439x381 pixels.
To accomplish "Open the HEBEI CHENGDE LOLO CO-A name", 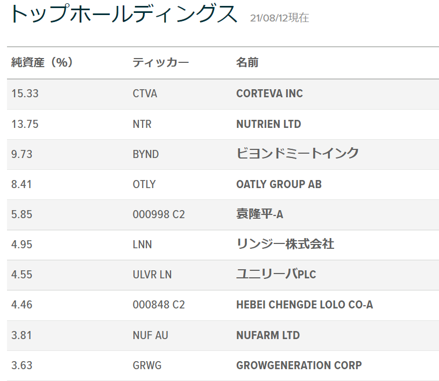I will (x=305, y=305).
